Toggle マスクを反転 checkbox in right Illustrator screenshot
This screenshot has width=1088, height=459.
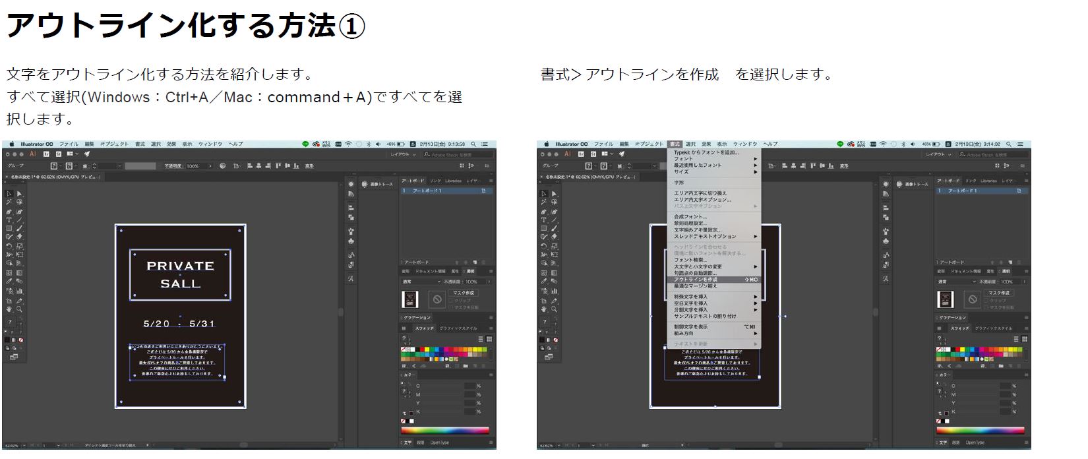(x=986, y=307)
